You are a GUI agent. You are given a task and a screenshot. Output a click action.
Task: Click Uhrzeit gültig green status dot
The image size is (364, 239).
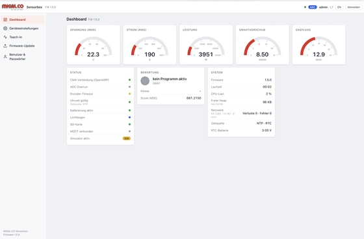point(129,102)
